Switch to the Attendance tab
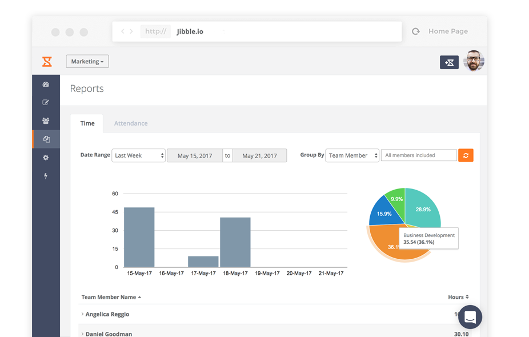This screenshot has width=529, height=337. tap(131, 123)
